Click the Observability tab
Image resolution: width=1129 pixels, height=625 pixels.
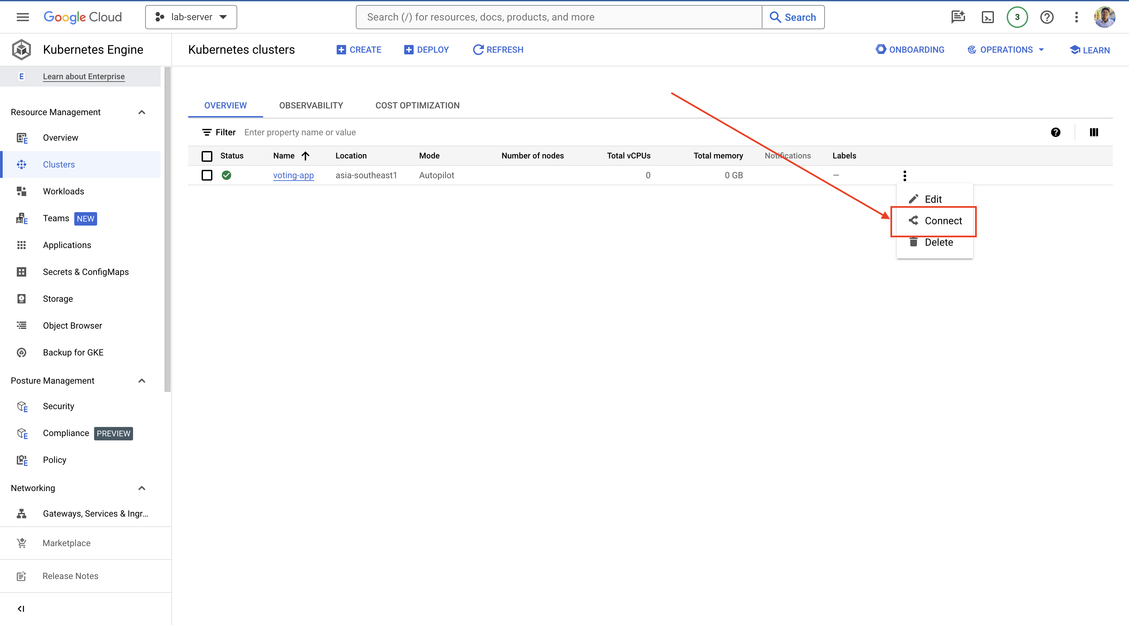[x=311, y=105]
